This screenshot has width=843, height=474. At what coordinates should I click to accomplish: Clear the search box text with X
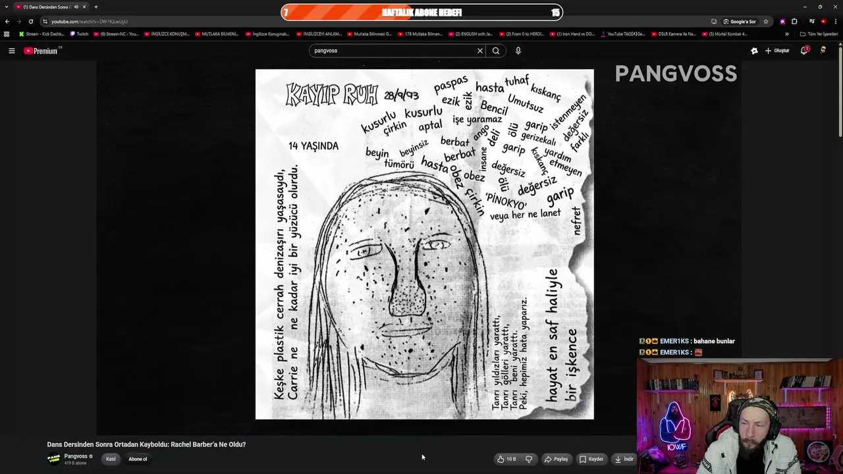480,51
